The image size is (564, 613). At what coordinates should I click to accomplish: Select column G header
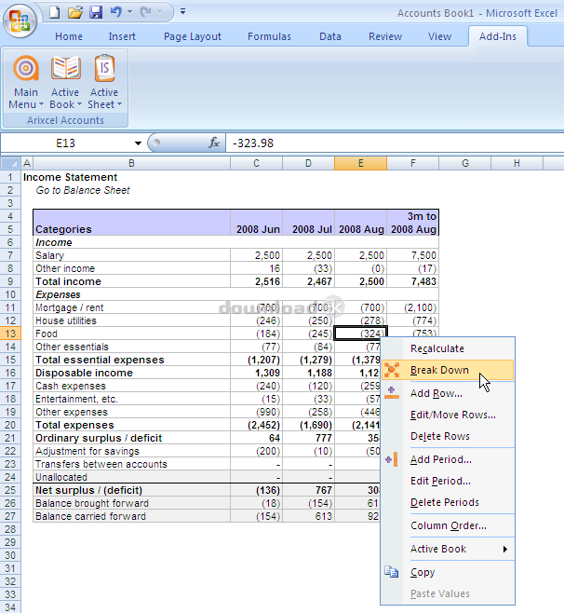[x=464, y=163]
